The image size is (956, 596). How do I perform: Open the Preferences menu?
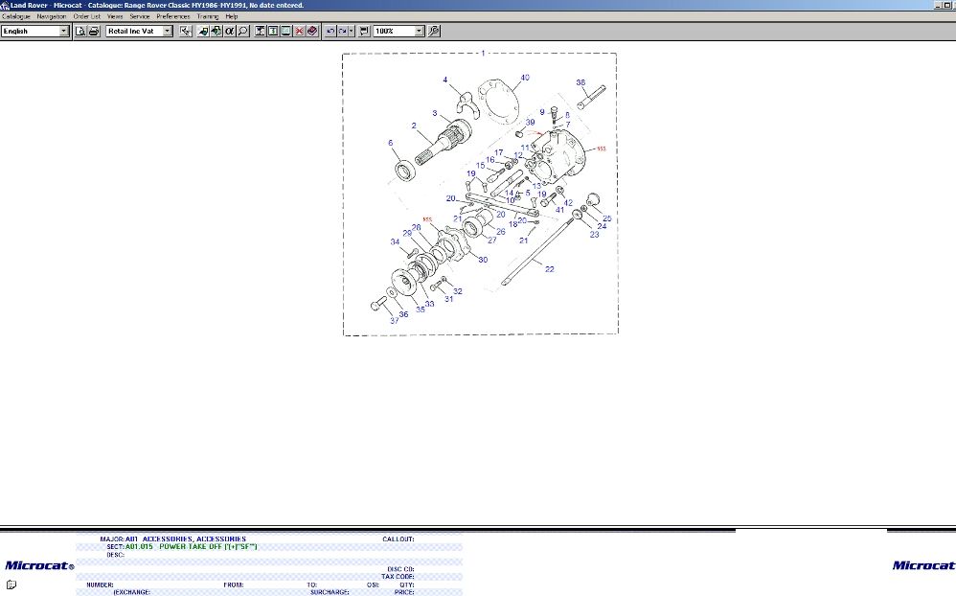(173, 16)
